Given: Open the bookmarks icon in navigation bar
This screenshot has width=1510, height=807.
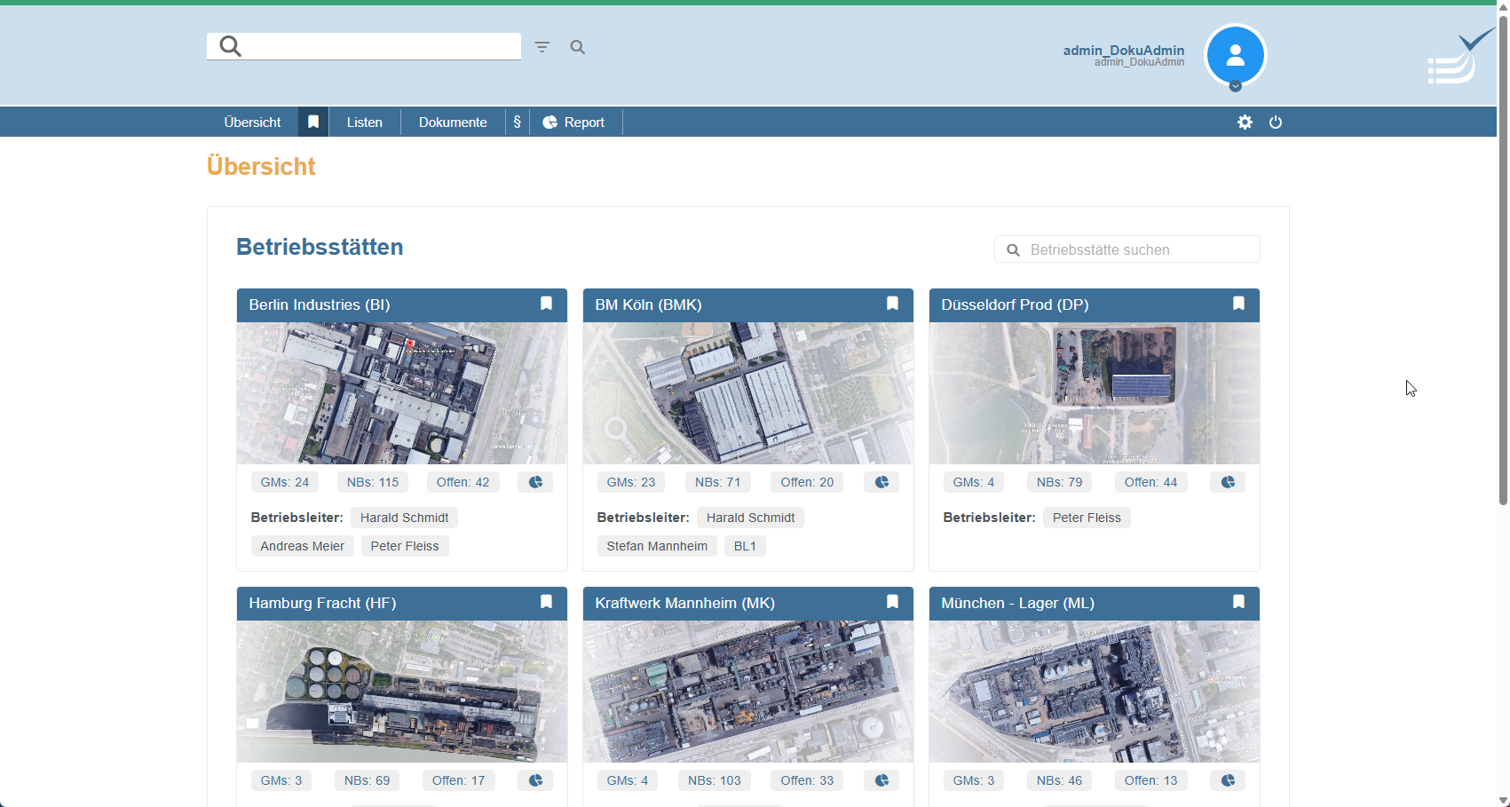Looking at the screenshot, I should pyautogui.click(x=313, y=123).
